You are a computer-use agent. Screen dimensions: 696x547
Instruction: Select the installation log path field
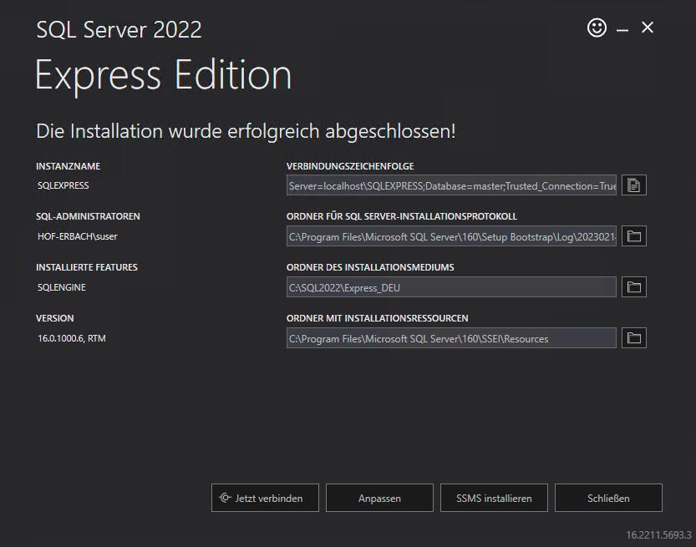[451, 236]
